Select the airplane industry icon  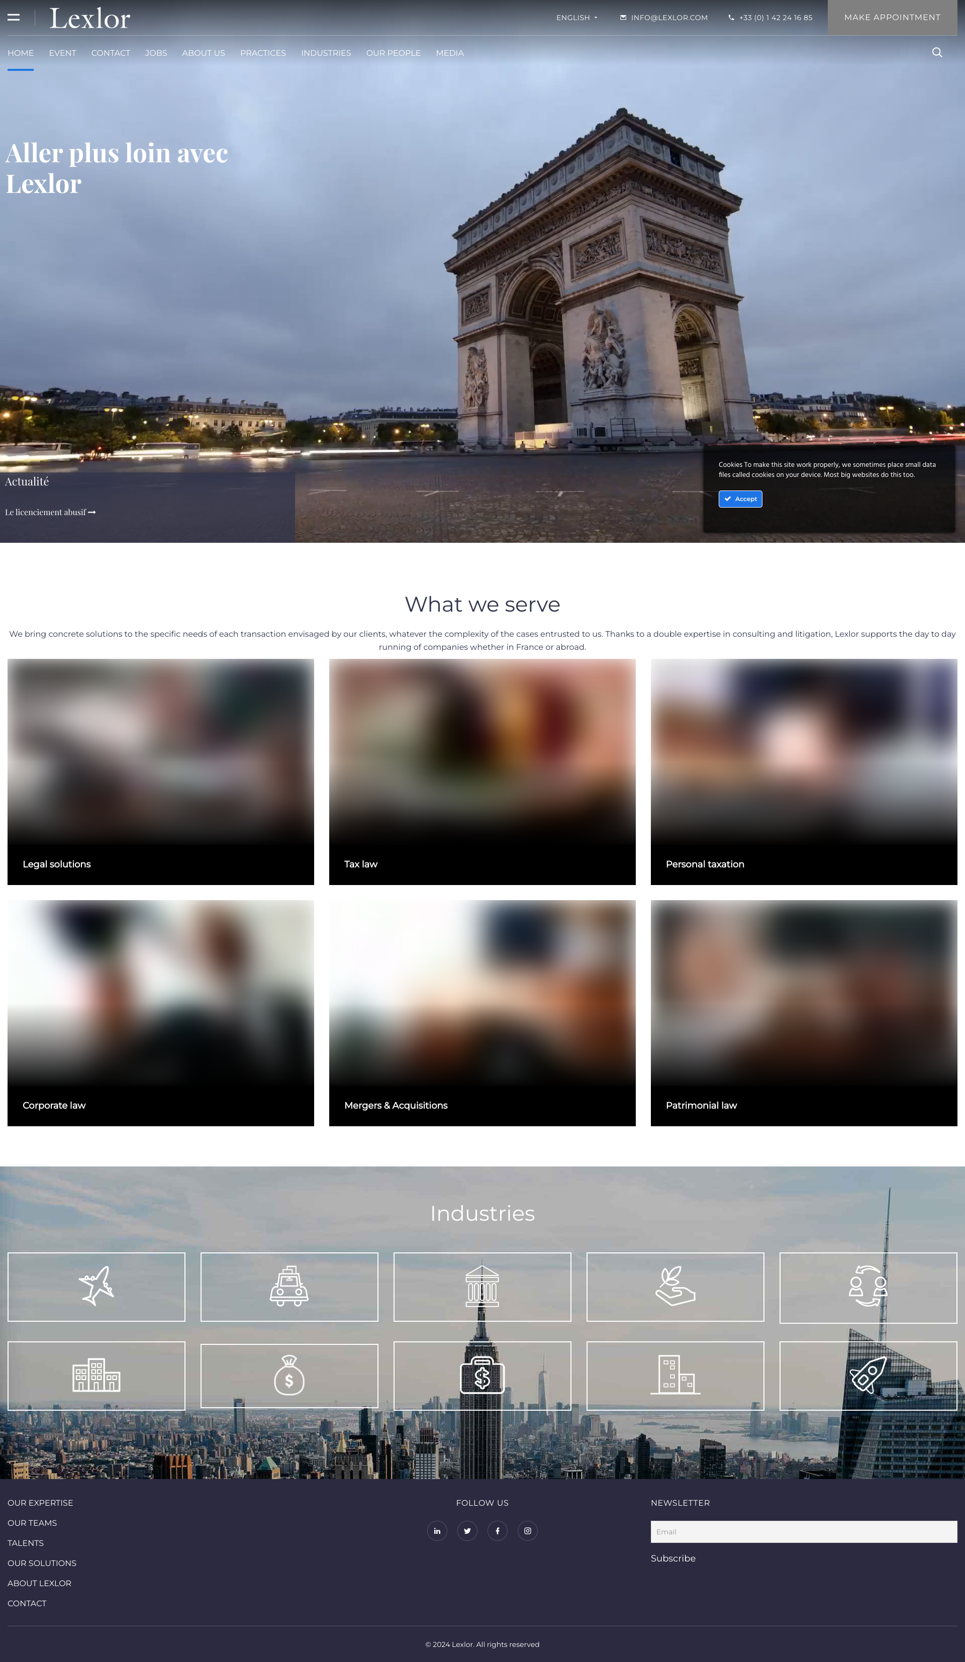click(x=96, y=1286)
